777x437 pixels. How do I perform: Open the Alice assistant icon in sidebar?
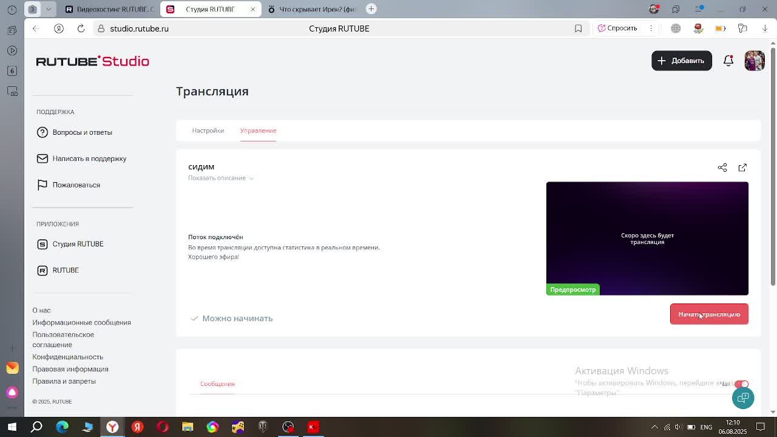pos(12,391)
